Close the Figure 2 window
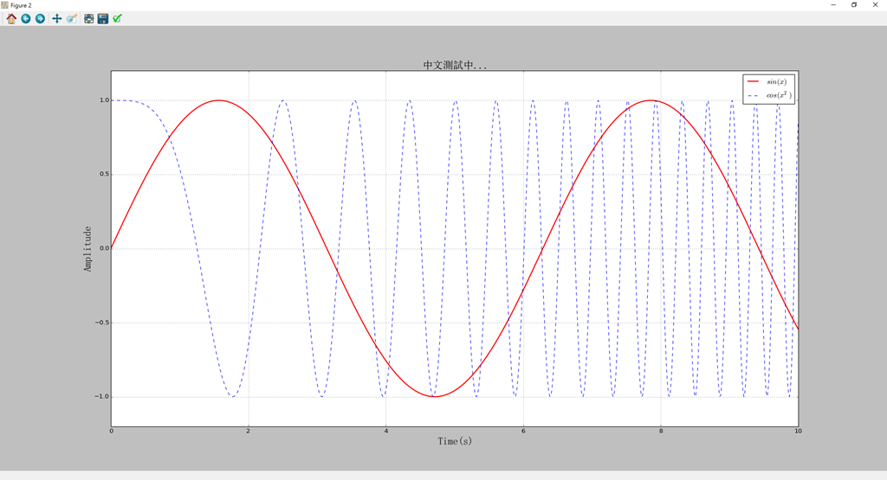This screenshot has width=887, height=480. coord(875,5)
